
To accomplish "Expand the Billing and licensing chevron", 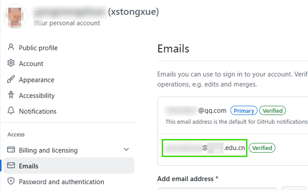I will tap(126, 150).
